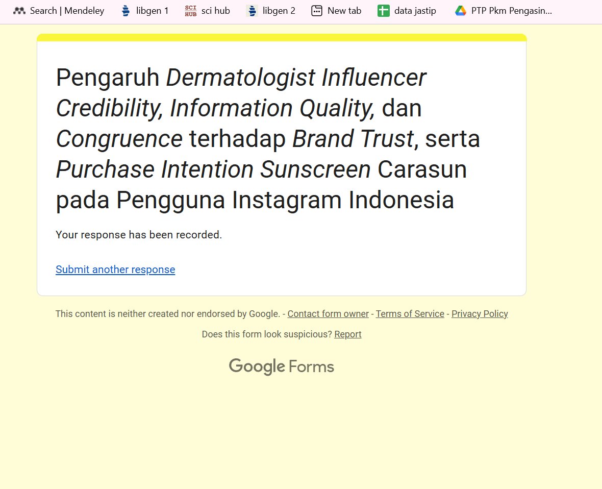Open the libgen 2 bookmark label
Viewport: 602px width, 489px height.
coord(279,11)
